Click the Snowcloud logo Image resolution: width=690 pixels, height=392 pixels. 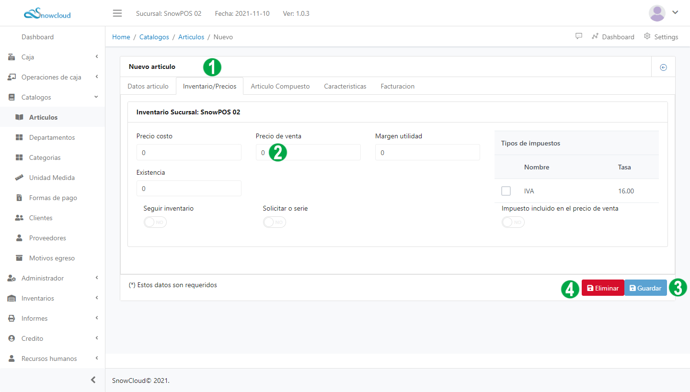(47, 14)
